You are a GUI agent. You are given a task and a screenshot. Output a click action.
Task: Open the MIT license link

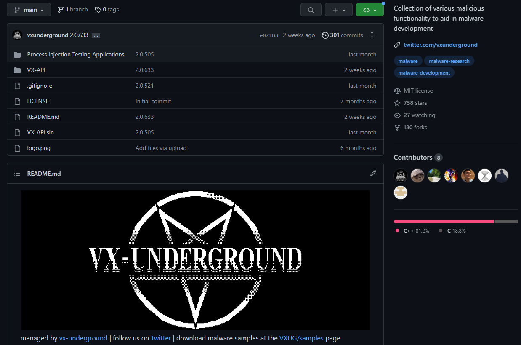click(x=418, y=91)
